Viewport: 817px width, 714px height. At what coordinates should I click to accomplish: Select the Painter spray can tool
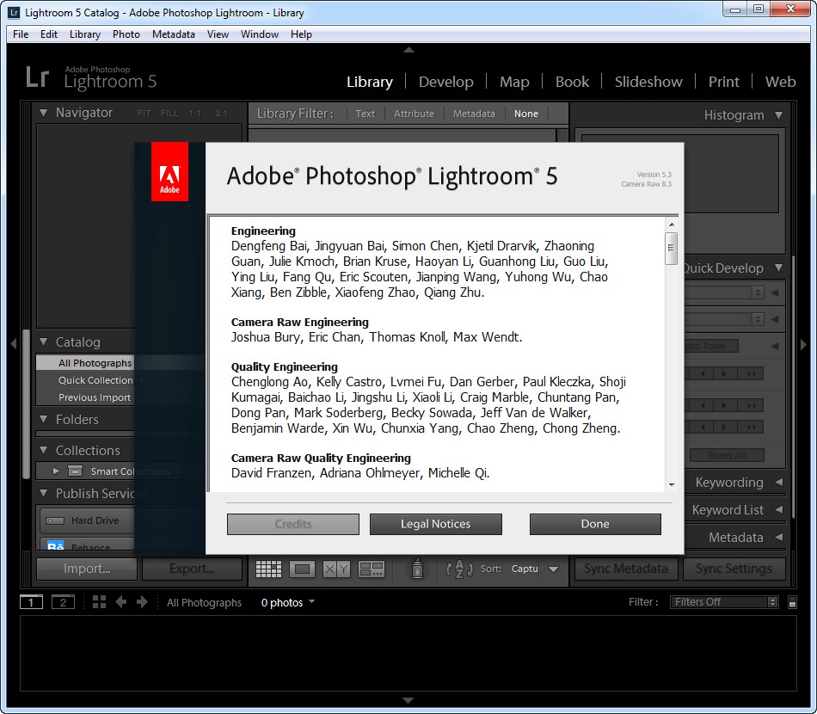pyautogui.click(x=417, y=569)
